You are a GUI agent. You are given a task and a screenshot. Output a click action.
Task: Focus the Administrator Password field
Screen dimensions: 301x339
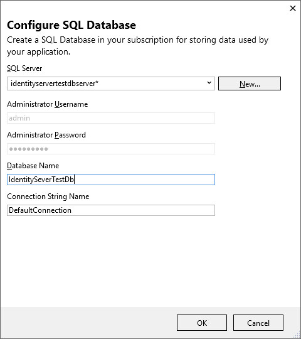[111, 149]
